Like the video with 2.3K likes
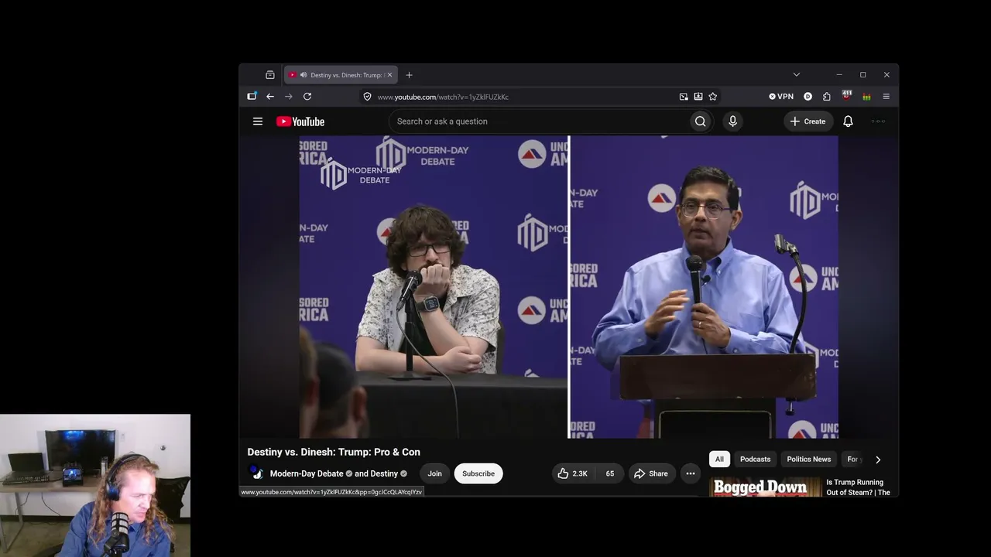This screenshot has width=991, height=557. (572, 473)
